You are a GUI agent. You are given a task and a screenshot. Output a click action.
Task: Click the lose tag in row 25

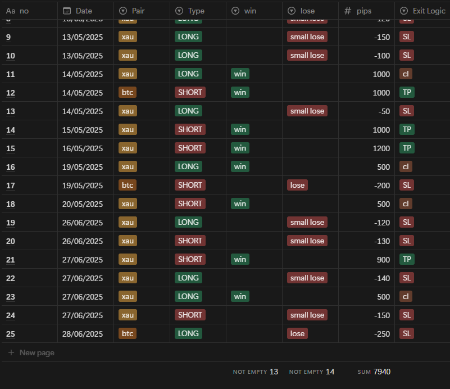(297, 334)
